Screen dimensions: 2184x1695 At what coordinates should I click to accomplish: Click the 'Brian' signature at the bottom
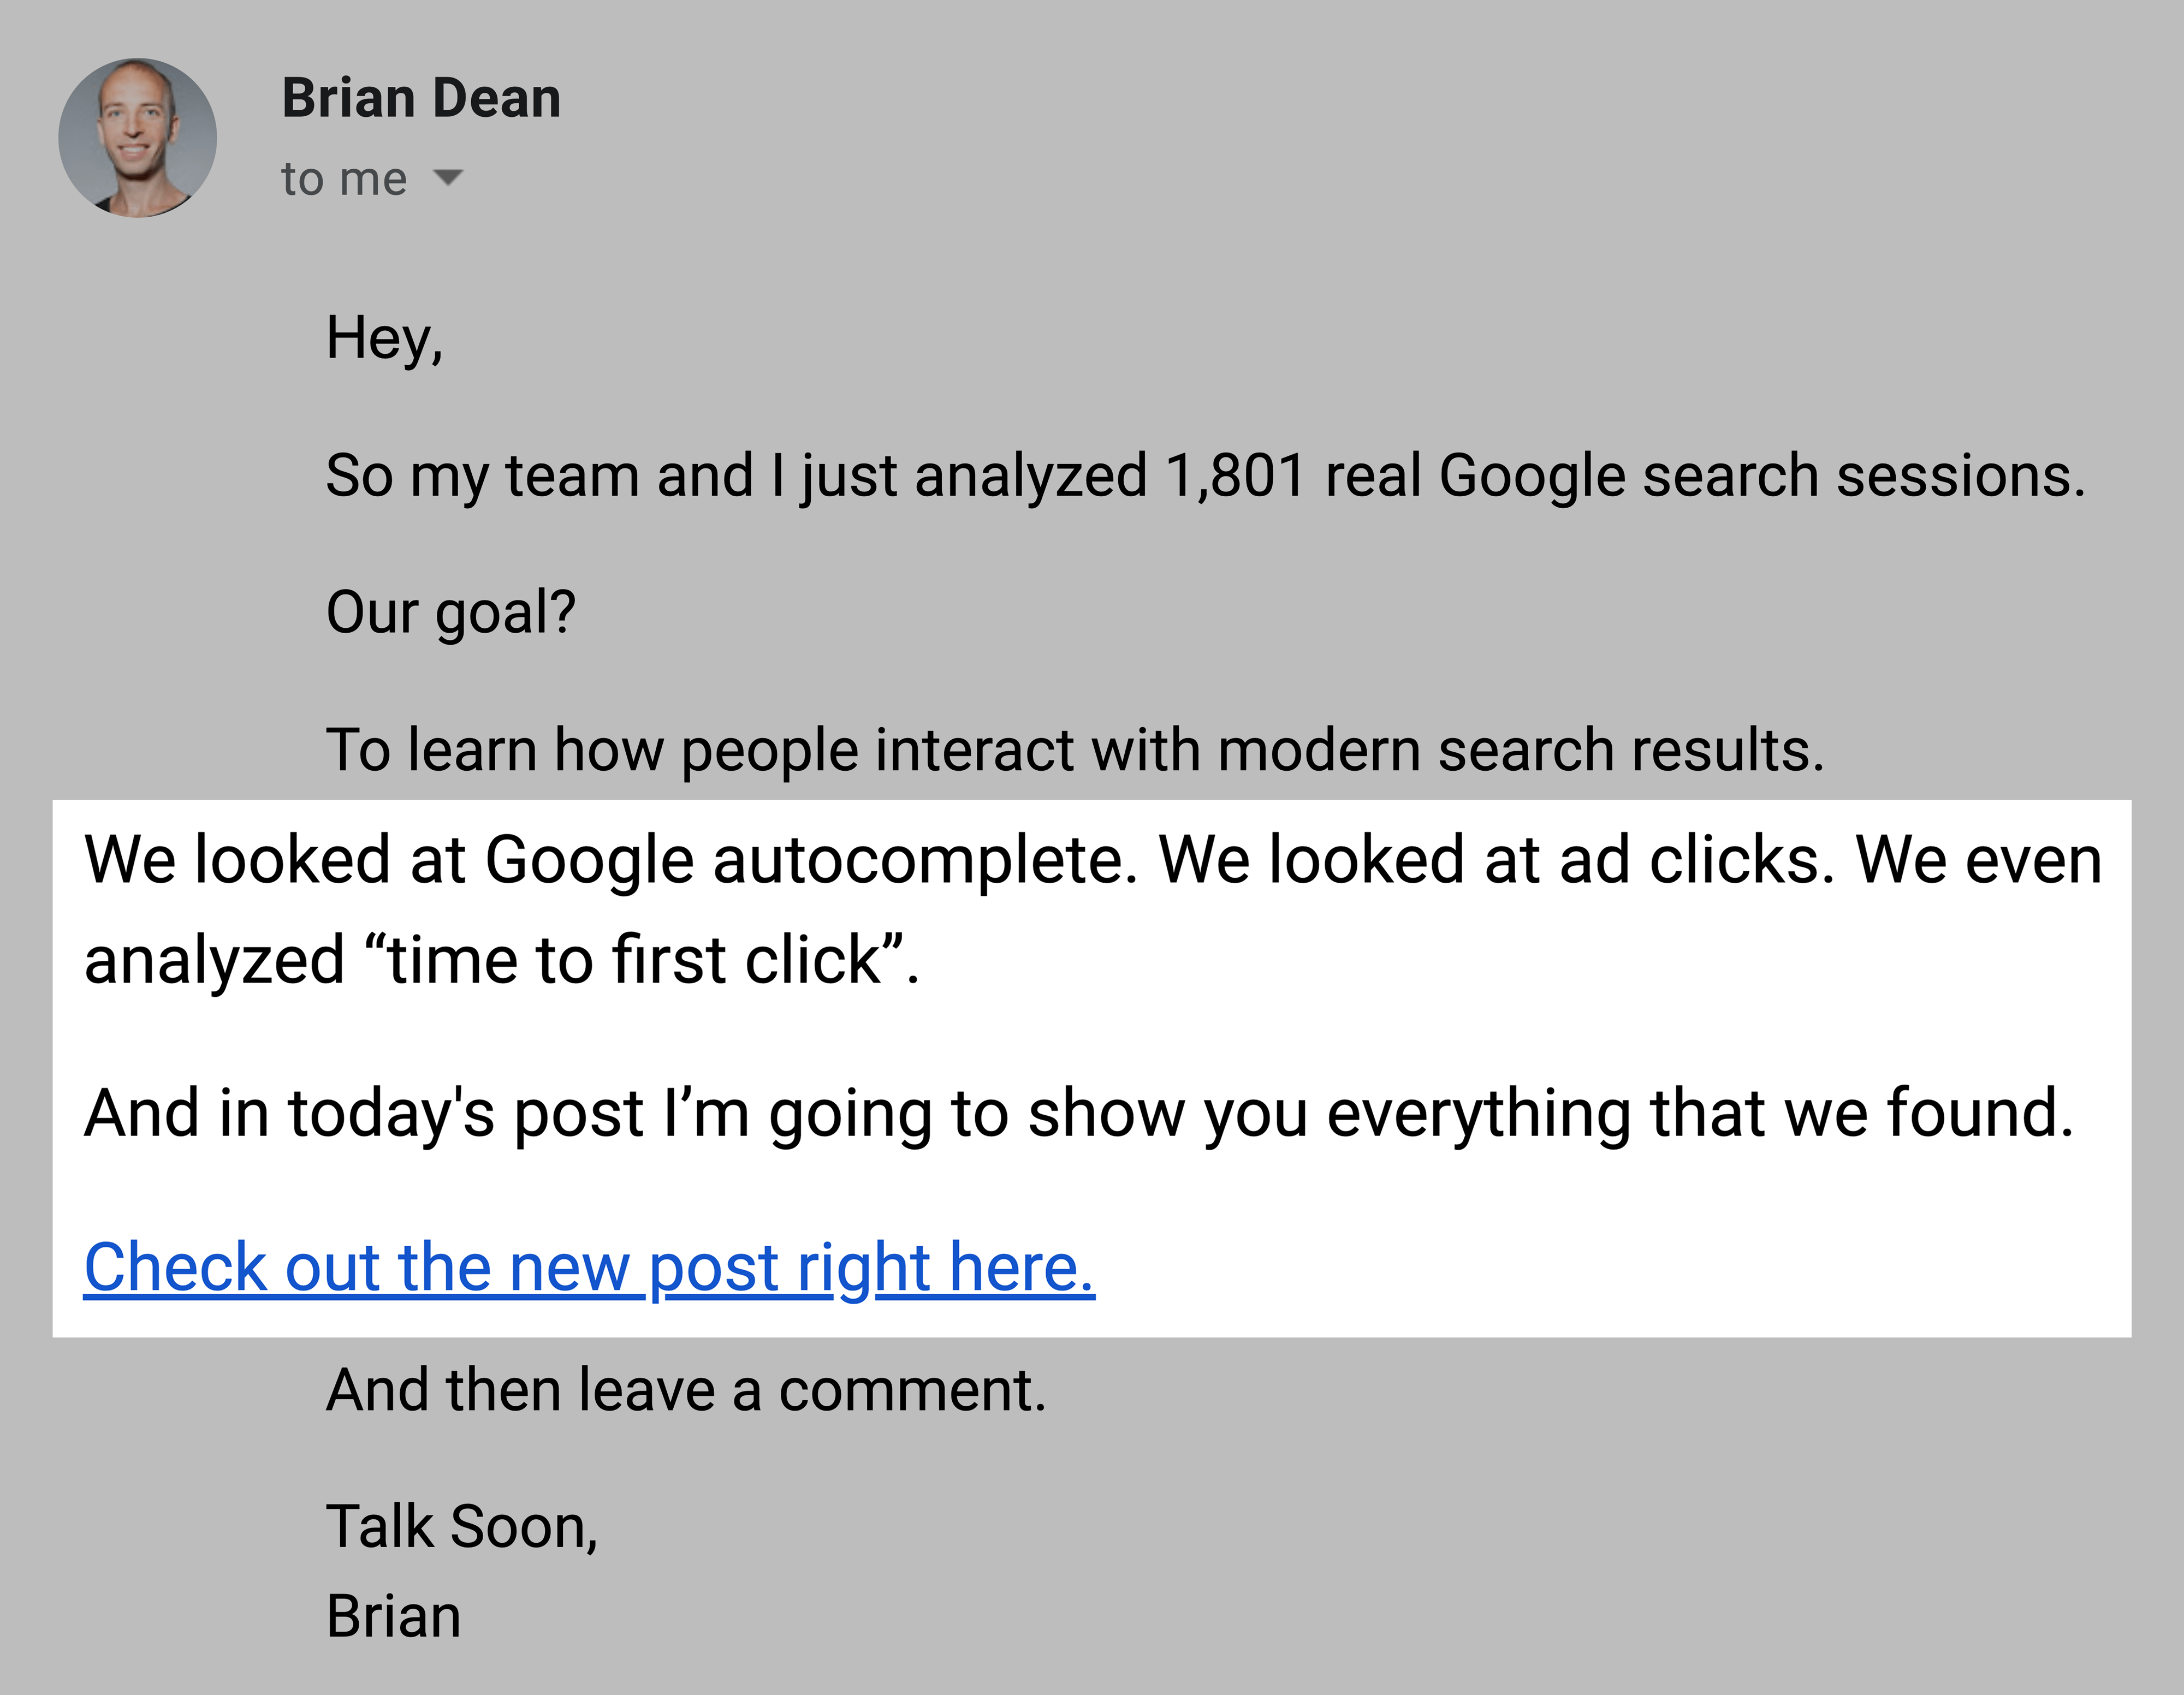coord(393,1616)
